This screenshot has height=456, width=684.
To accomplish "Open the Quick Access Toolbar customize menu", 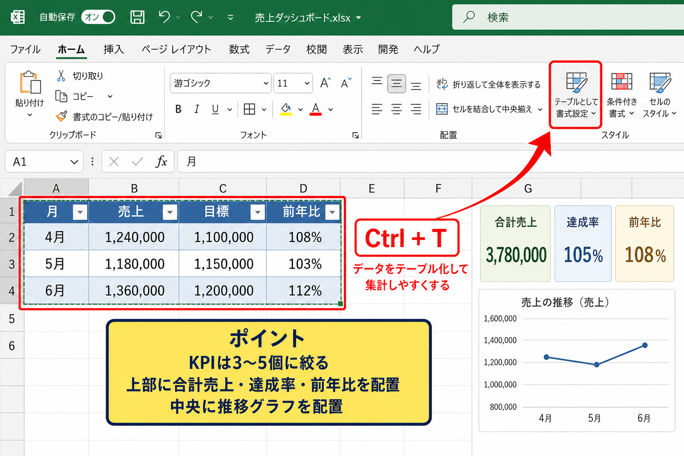I will pyautogui.click(x=230, y=17).
